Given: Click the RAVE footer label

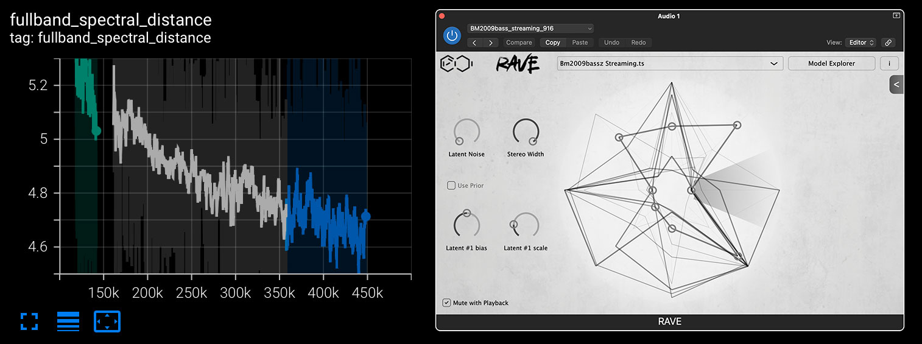Looking at the screenshot, I should [670, 321].
